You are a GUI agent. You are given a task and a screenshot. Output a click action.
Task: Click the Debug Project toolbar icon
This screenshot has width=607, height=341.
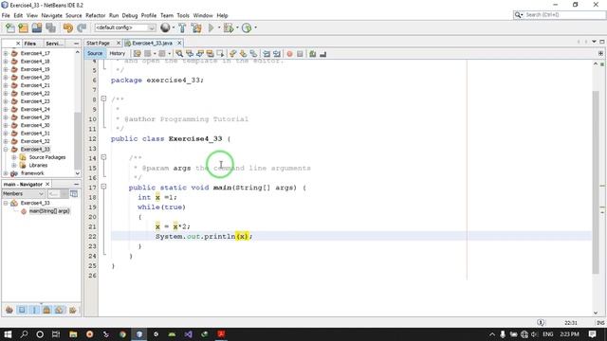[229, 27]
